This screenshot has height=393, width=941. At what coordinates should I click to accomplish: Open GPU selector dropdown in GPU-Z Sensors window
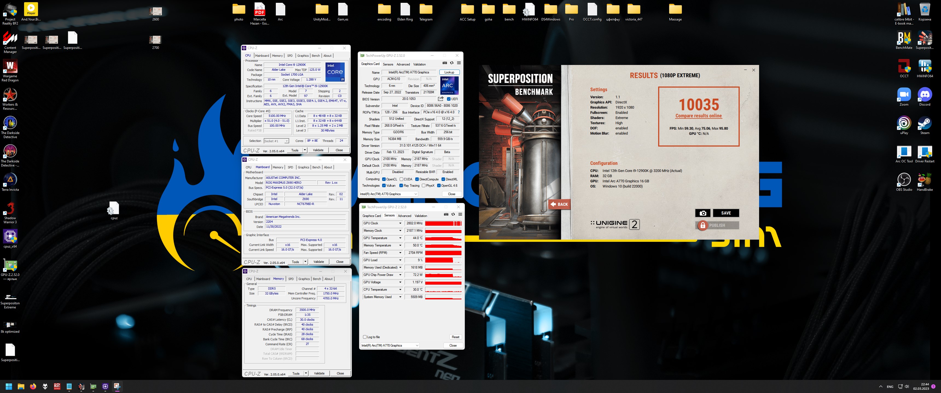pyautogui.click(x=390, y=345)
